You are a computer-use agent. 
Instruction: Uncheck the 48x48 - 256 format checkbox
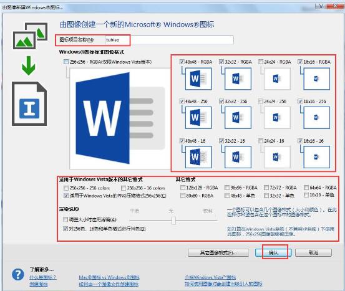point(182,101)
